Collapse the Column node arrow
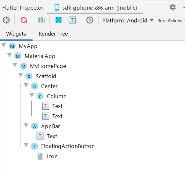This screenshot has width=185, height=174. point(32,95)
